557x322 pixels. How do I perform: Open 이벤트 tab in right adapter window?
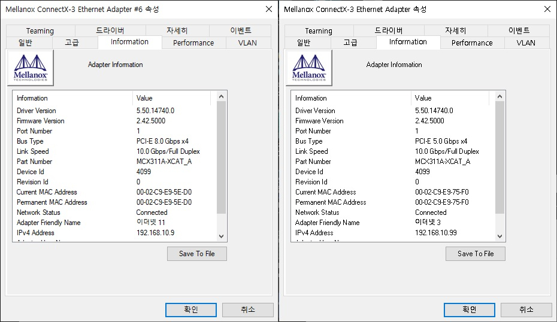(x=519, y=31)
